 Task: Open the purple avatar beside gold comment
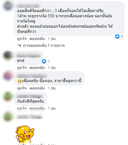8,76
